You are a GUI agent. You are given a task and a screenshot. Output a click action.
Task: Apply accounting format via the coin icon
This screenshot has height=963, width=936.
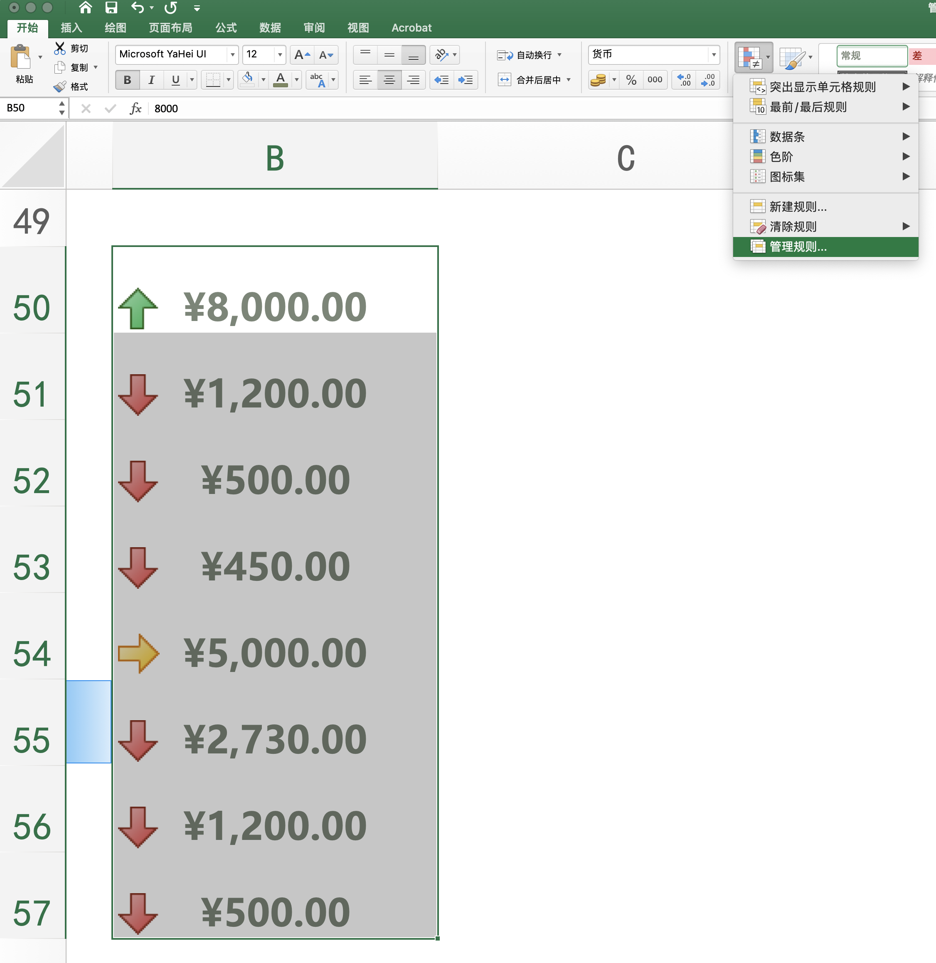598,80
